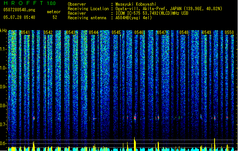
Task: Click the tallest yellow power spike near 0546
Action: pyautogui.click(x=135, y=144)
